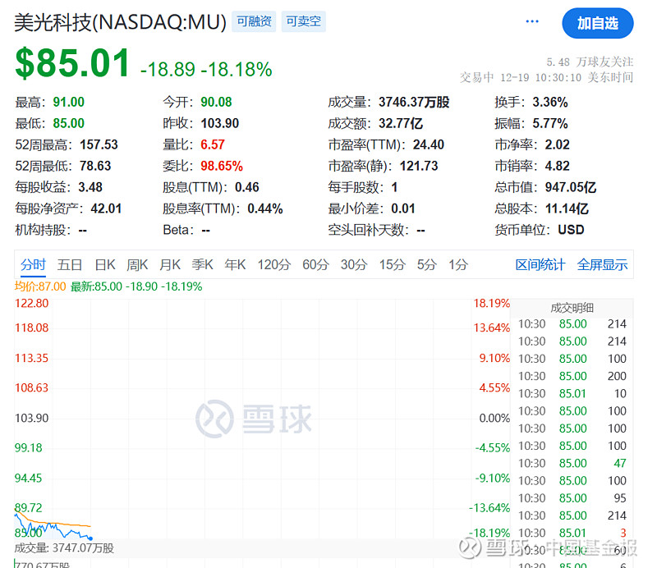The image size is (657, 568).
Task: Show the 15分 minute chart
Action: point(392,264)
